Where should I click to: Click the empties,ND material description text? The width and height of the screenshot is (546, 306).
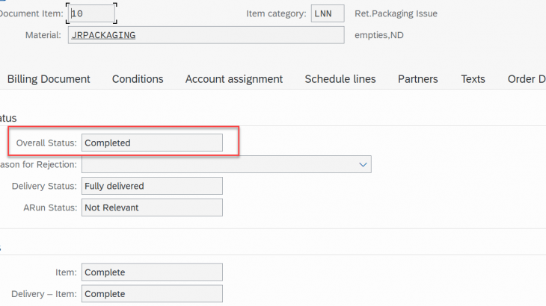(x=379, y=35)
